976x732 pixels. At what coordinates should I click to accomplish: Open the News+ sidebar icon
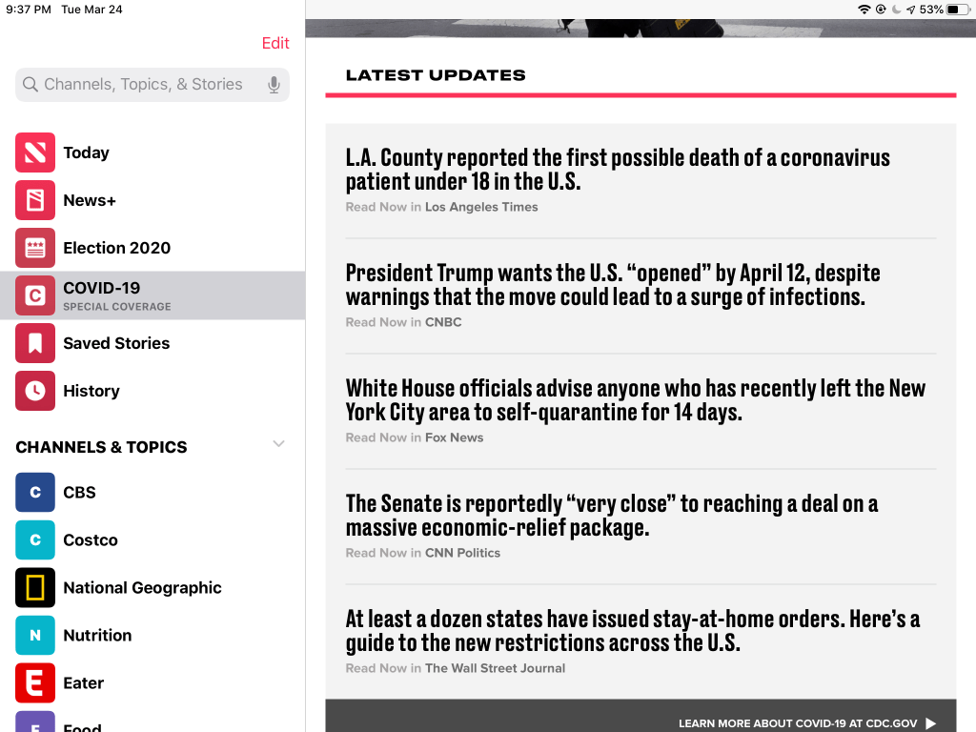35,200
